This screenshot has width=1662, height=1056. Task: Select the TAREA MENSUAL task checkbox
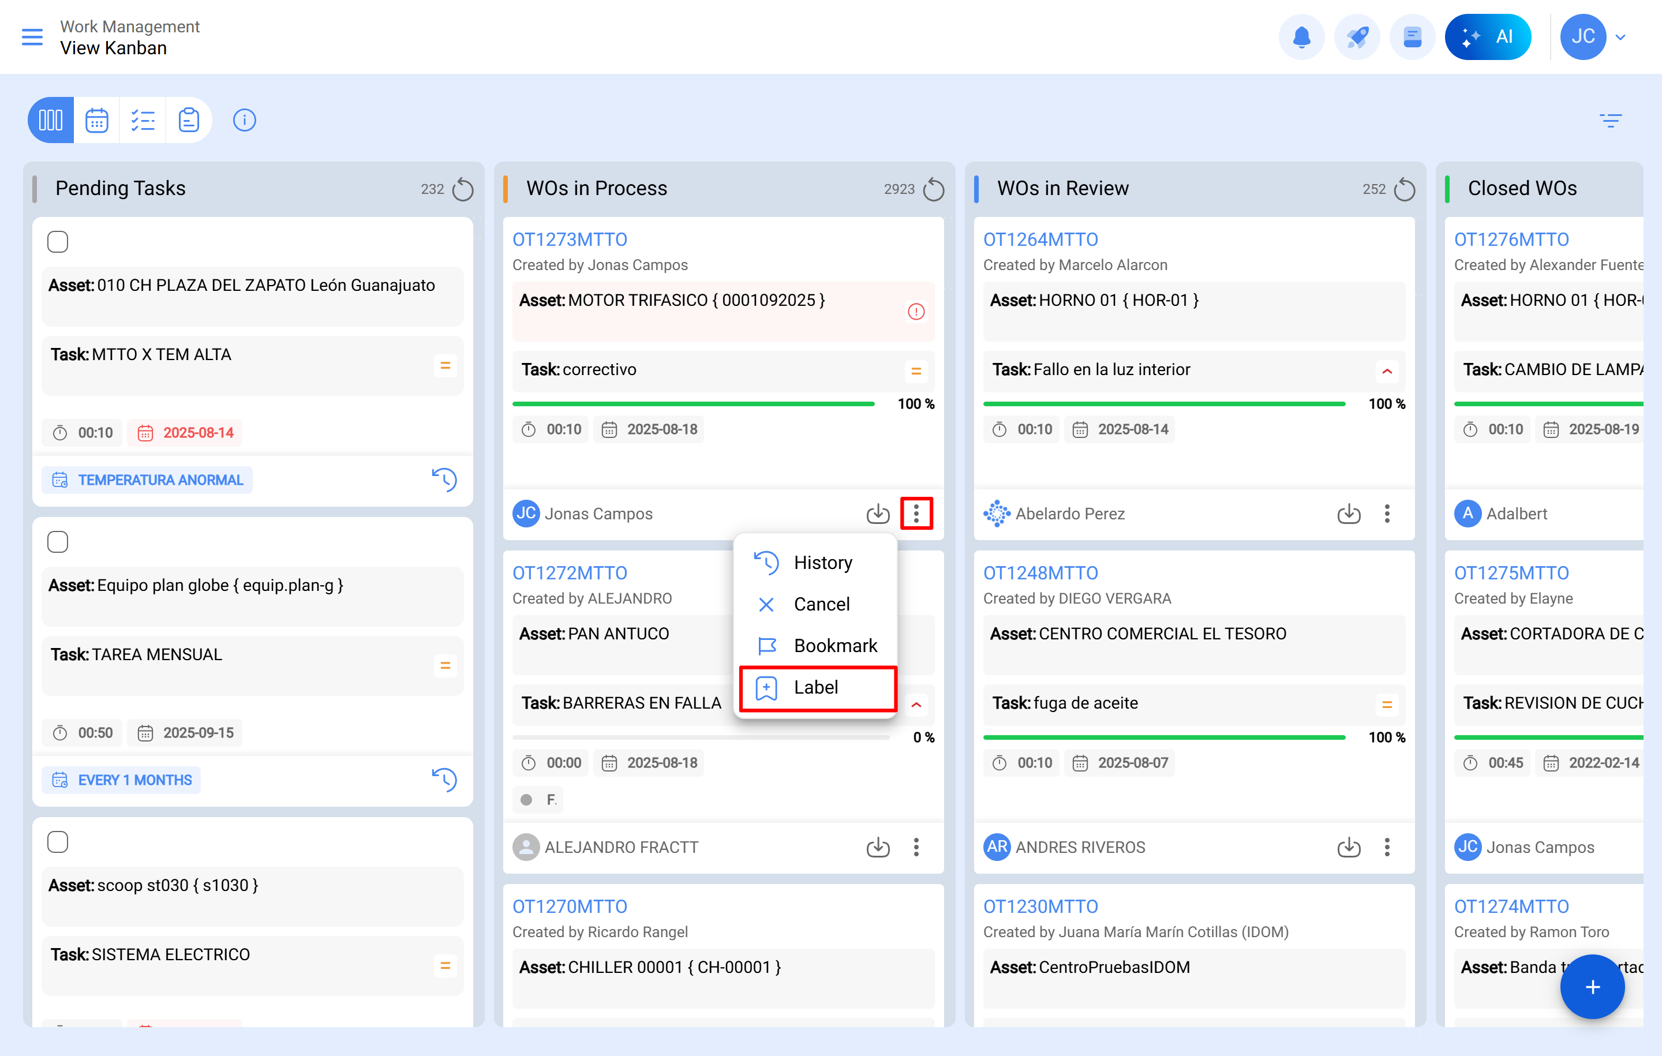(58, 542)
